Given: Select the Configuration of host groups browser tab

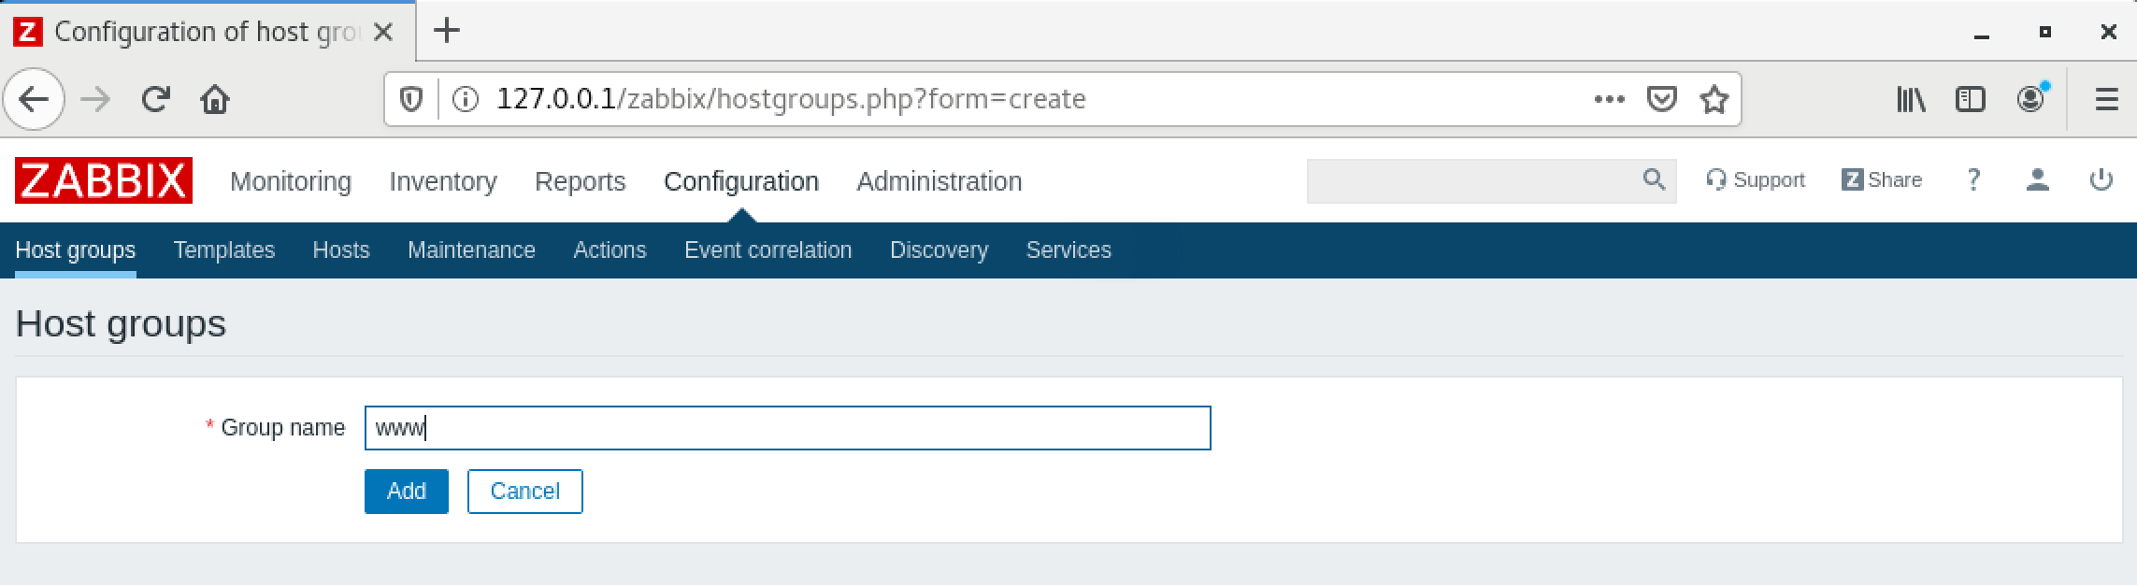Looking at the screenshot, I should [x=206, y=32].
